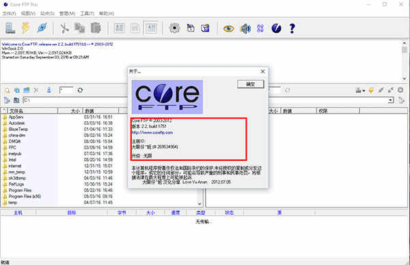Select the temp folder row
Viewport: 410px width, 265px height.
[x=12, y=203]
